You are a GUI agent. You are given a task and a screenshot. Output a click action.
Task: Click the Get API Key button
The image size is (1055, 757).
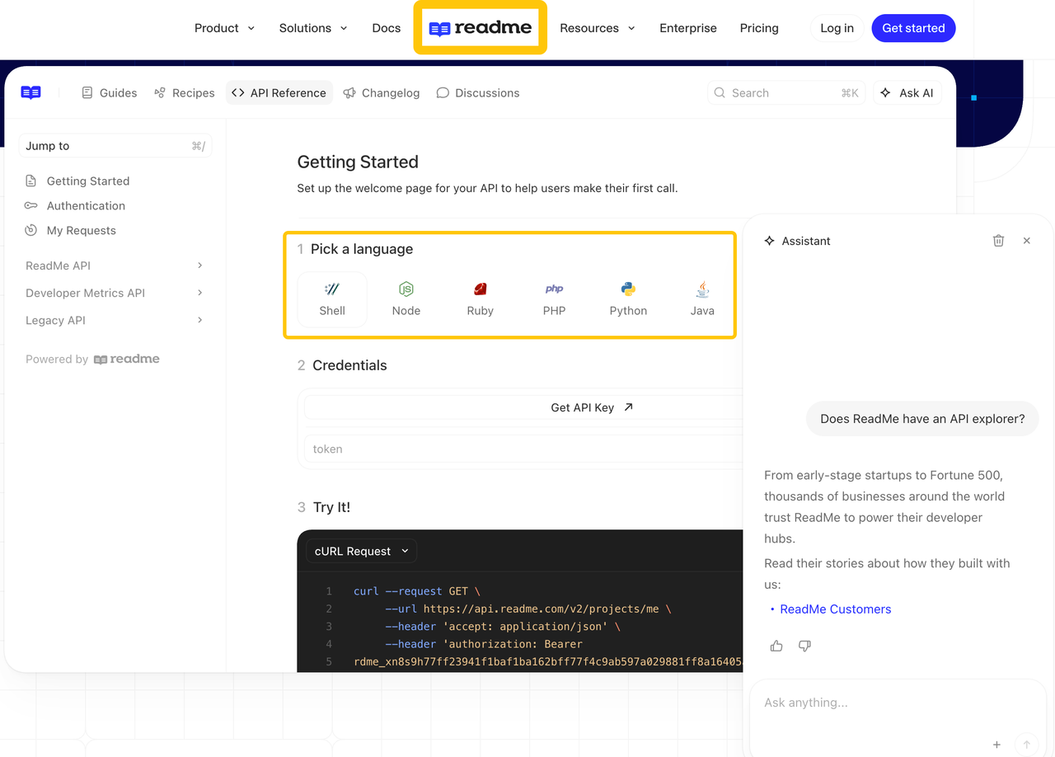tap(523, 407)
